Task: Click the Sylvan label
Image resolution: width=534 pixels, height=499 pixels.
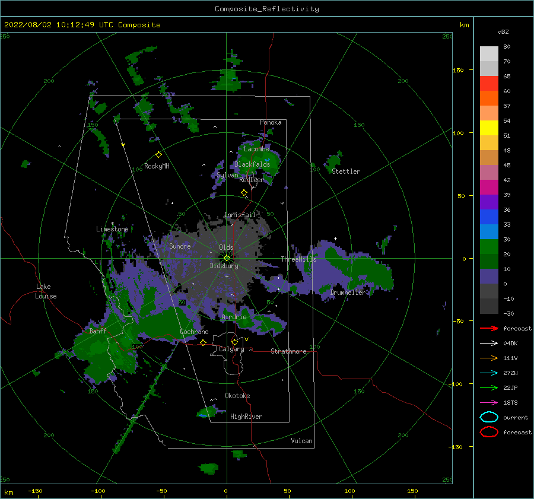Action: tap(227, 174)
